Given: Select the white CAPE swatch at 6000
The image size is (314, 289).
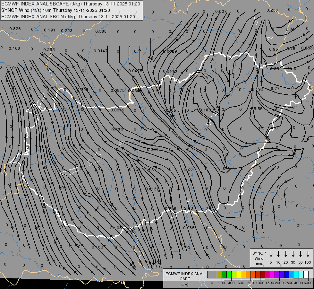Looking at the screenshot, I should point(306,275).
